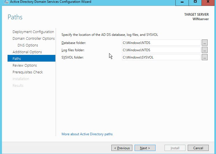216x154 pixels.
Task: Maximize the Configuration Wizard window
Action: click(x=195, y=3)
